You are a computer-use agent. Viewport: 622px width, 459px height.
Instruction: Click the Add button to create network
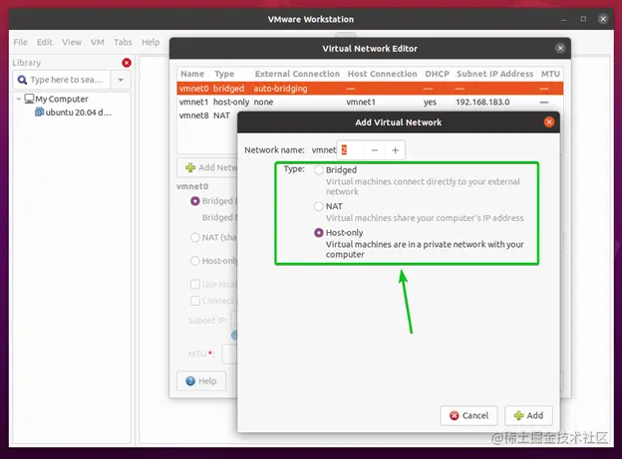pos(528,415)
